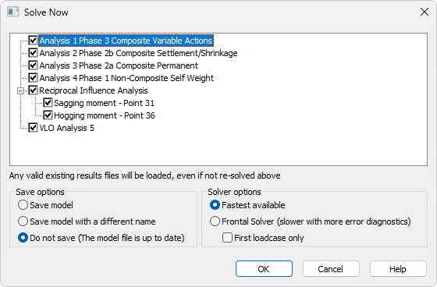Screen dimensions: 437x287
Task: Choose Frontal Solver radio option
Action: (215, 221)
